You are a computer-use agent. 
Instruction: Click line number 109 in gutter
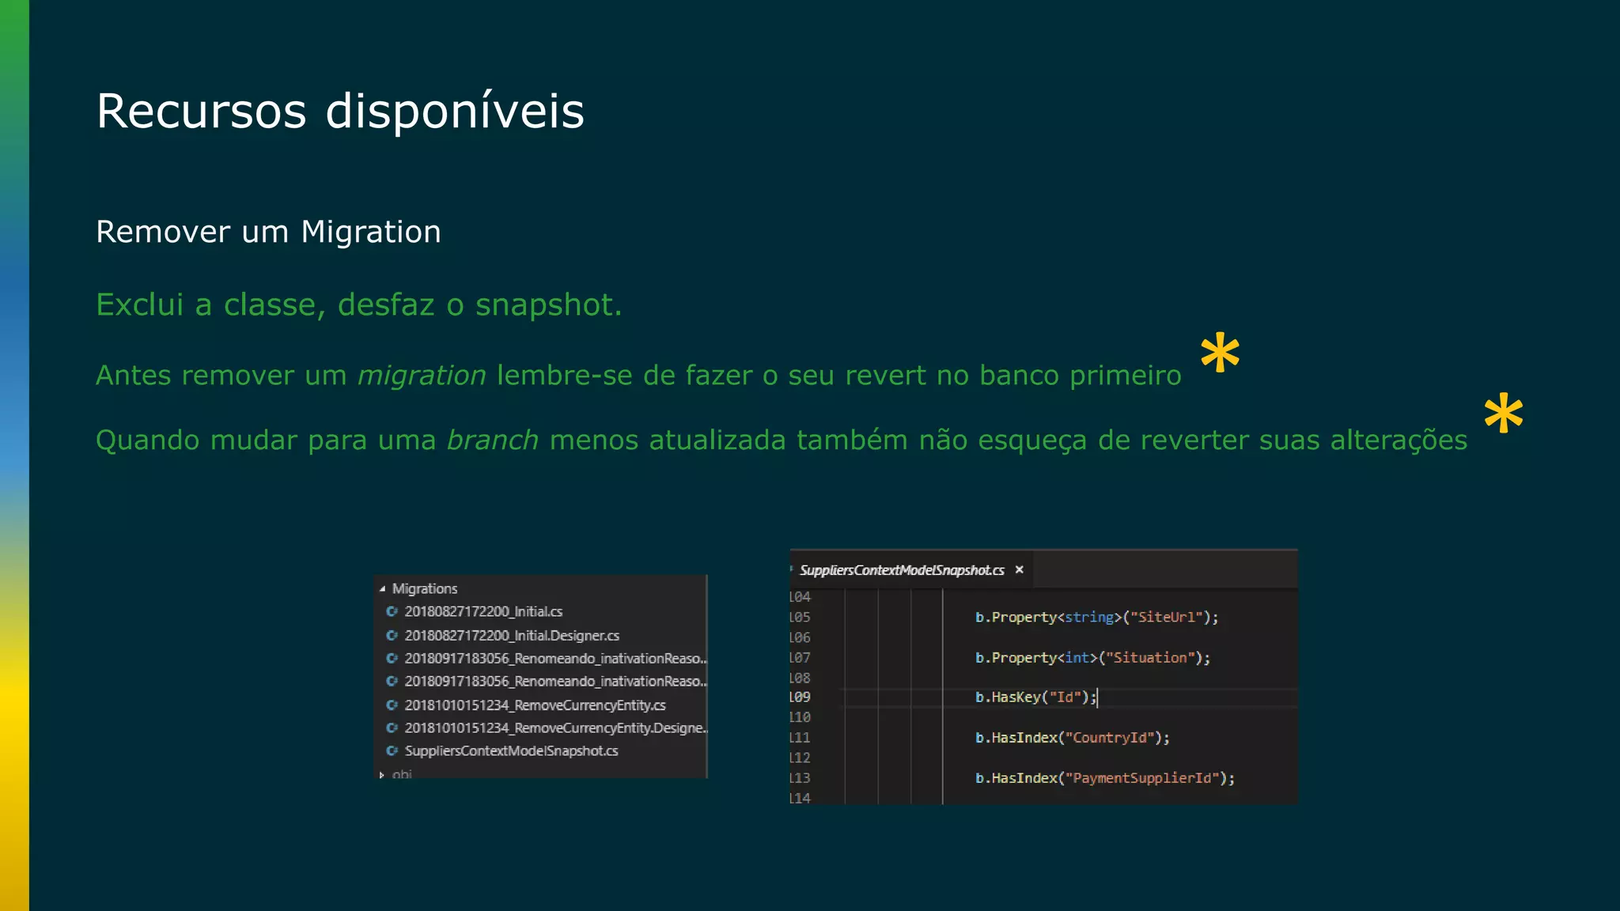click(x=800, y=697)
